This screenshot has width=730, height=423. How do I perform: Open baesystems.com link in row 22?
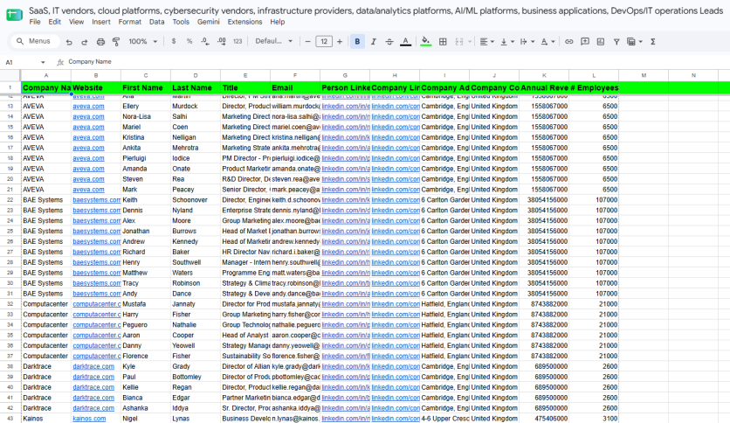[x=96, y=200]
